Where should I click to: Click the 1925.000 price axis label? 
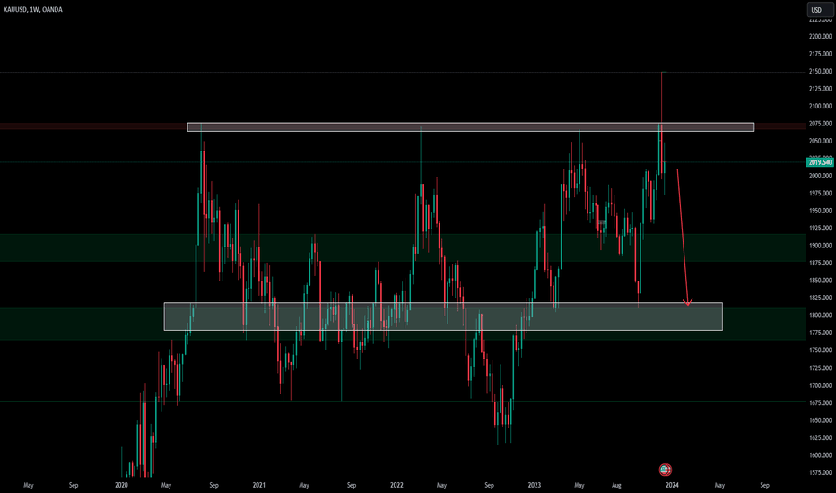(820, 228)
